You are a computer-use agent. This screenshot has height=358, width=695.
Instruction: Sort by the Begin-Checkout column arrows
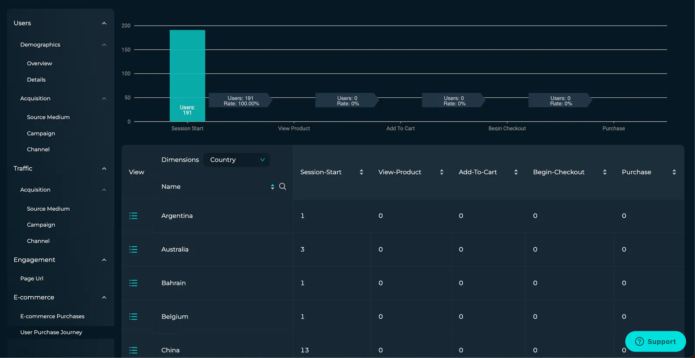(x=605, y=172)
